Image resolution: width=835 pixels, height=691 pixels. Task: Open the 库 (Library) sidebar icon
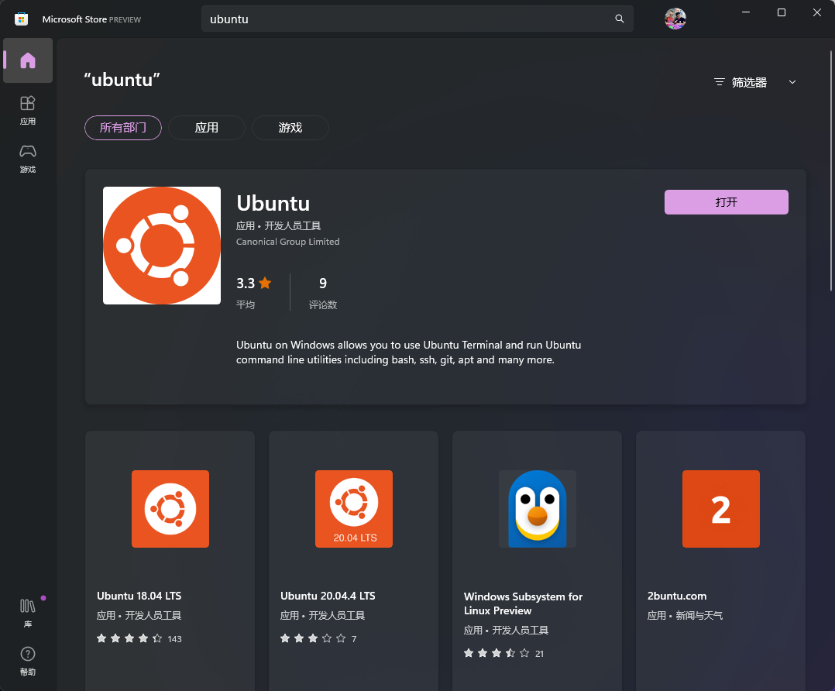click(28, 613)
